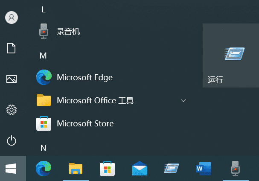Click the Run dialog icon on taskbar

[172, 169]
